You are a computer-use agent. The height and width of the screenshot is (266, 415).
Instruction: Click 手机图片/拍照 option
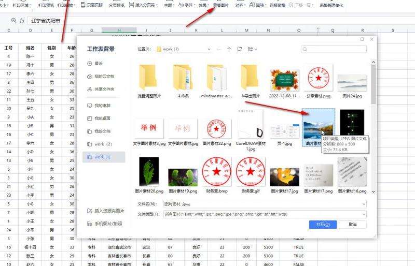click(108, 223)
